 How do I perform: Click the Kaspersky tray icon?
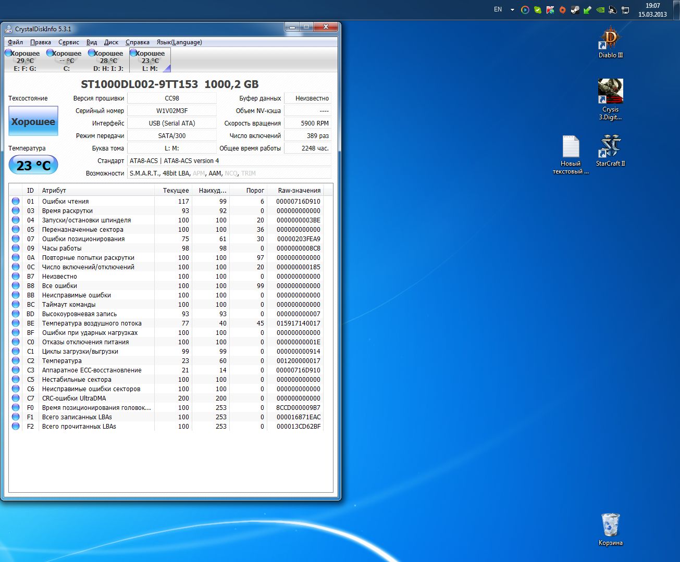tap(550, 9)
